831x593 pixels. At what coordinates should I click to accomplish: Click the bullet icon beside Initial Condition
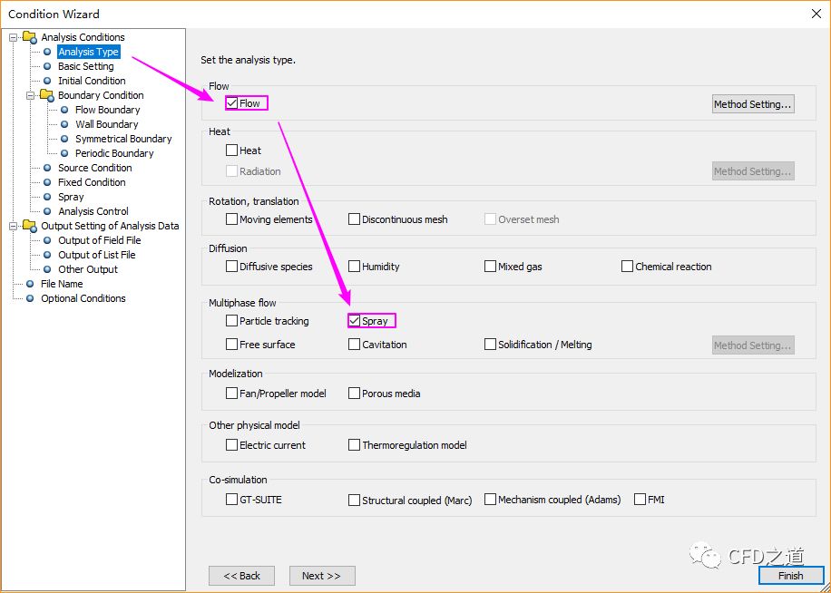pyautogui.click(x=47, y=81)
